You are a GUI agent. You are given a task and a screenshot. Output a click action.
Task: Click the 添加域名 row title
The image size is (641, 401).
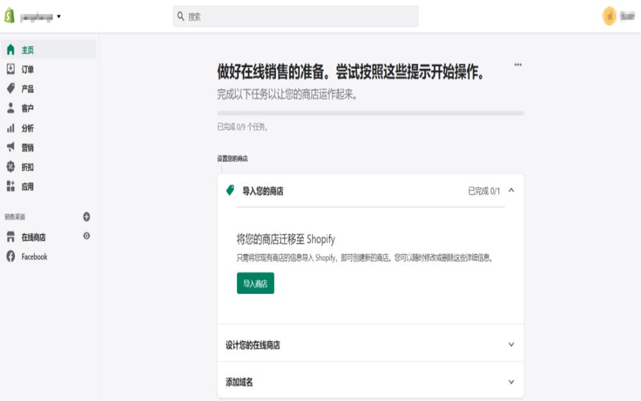point(239,382)
